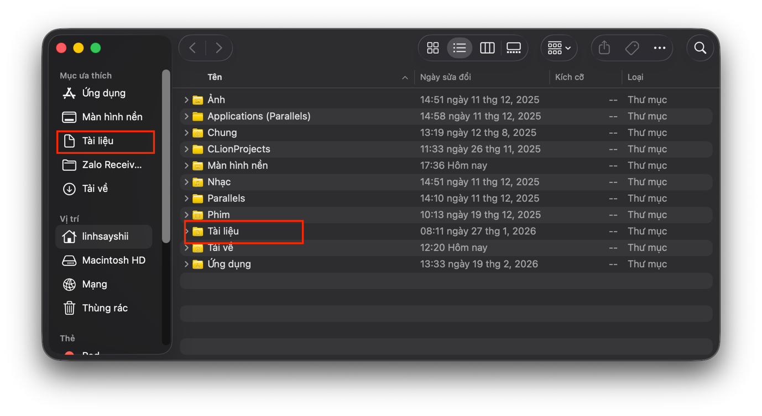
Task: Click the Phim folder icon
Action: (198, 215)
